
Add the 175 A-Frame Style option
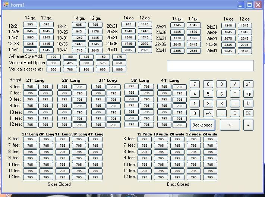tap(119, 57)
